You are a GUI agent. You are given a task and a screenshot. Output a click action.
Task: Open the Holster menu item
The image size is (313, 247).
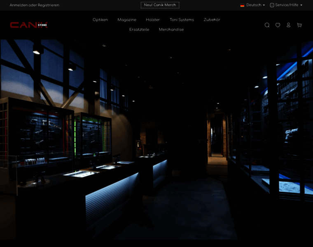click(153, 20)
